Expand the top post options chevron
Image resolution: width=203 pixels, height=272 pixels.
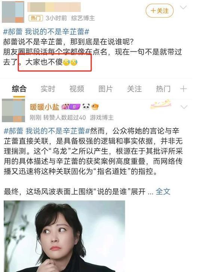click(183, 7)
